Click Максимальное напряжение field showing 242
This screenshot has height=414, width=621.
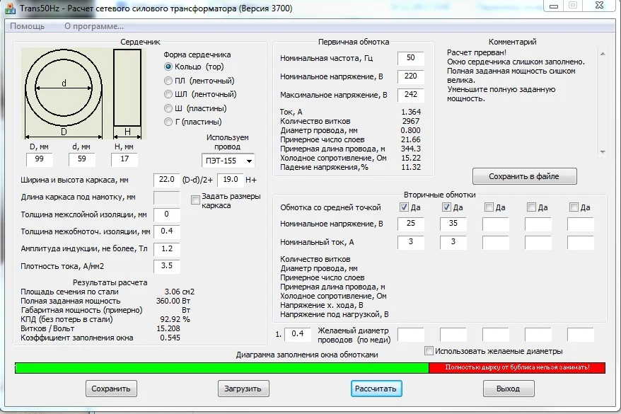pyautogui.click(x=411, y=95)
